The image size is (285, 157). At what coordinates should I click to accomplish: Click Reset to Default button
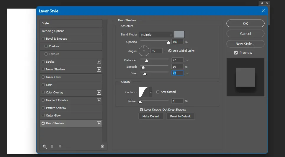180,116
